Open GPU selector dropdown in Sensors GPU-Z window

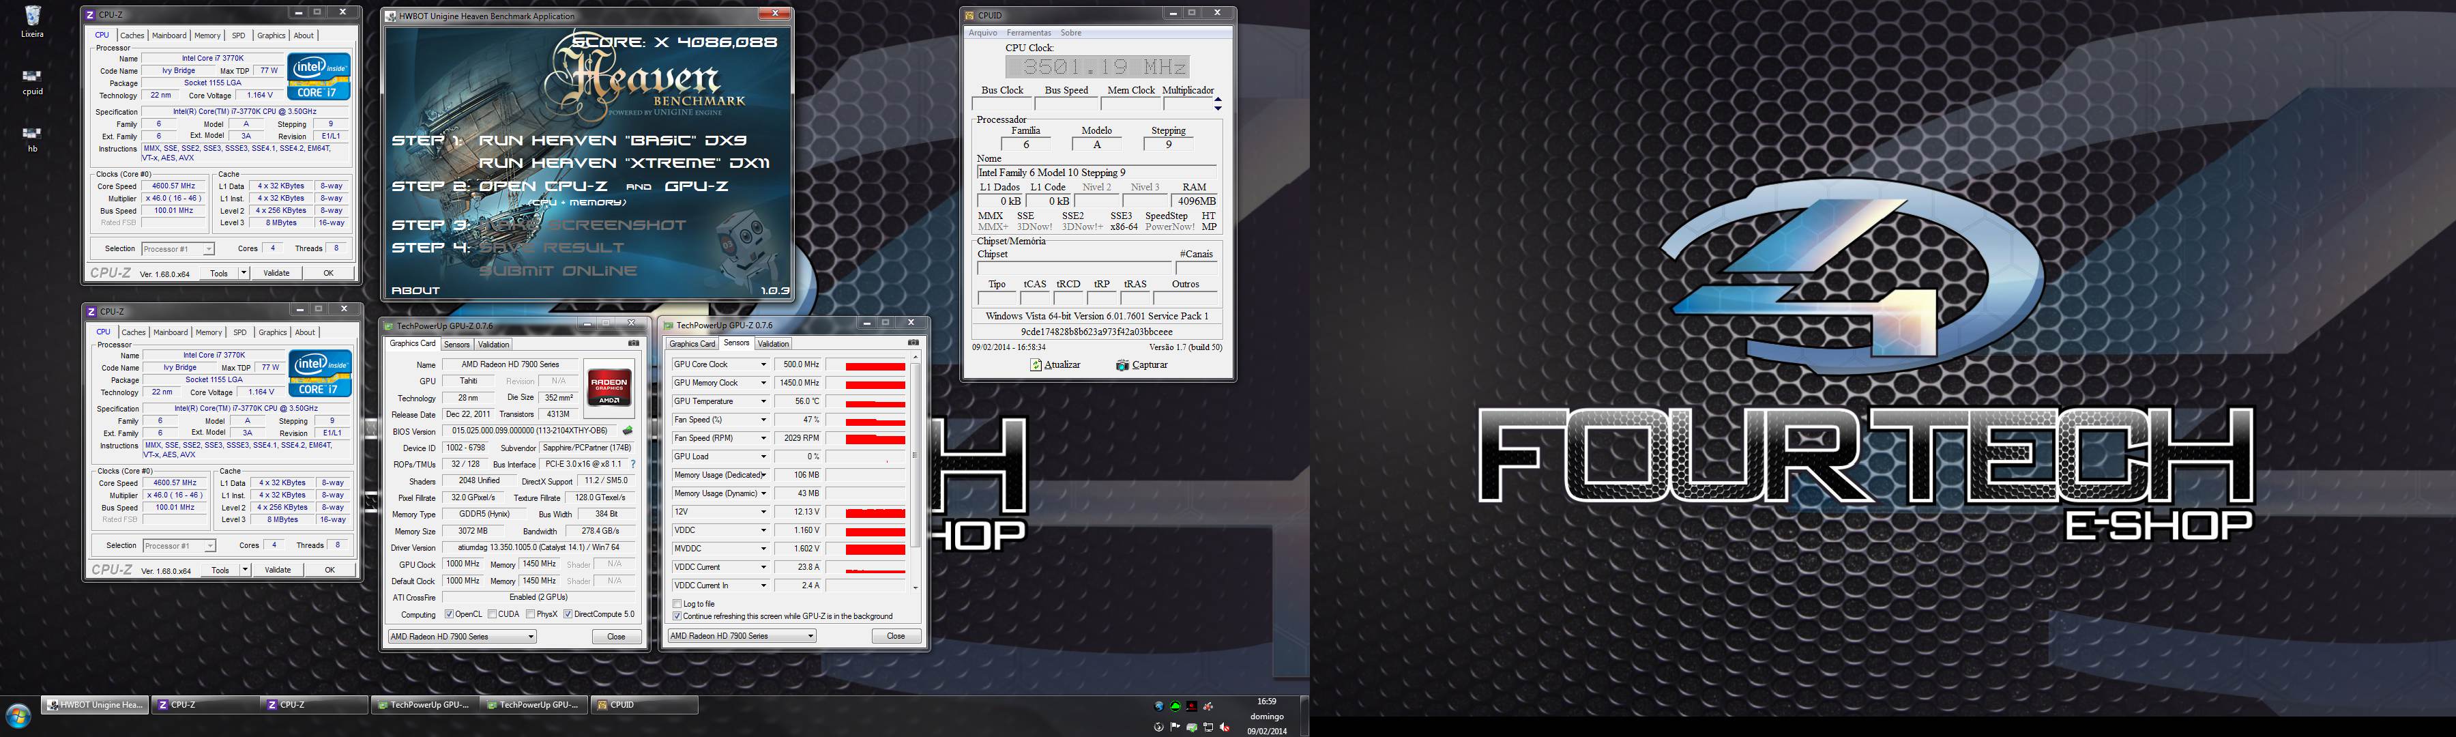pos(742,636)
